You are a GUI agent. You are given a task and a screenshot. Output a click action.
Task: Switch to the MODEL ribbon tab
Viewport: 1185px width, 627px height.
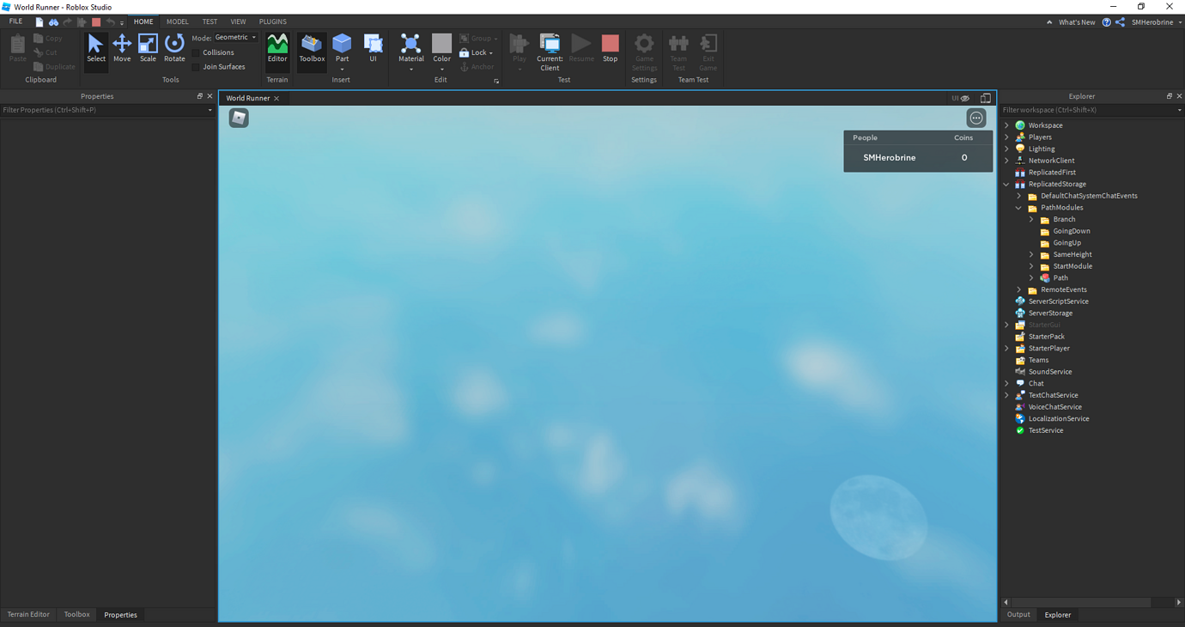pos(177,21)
